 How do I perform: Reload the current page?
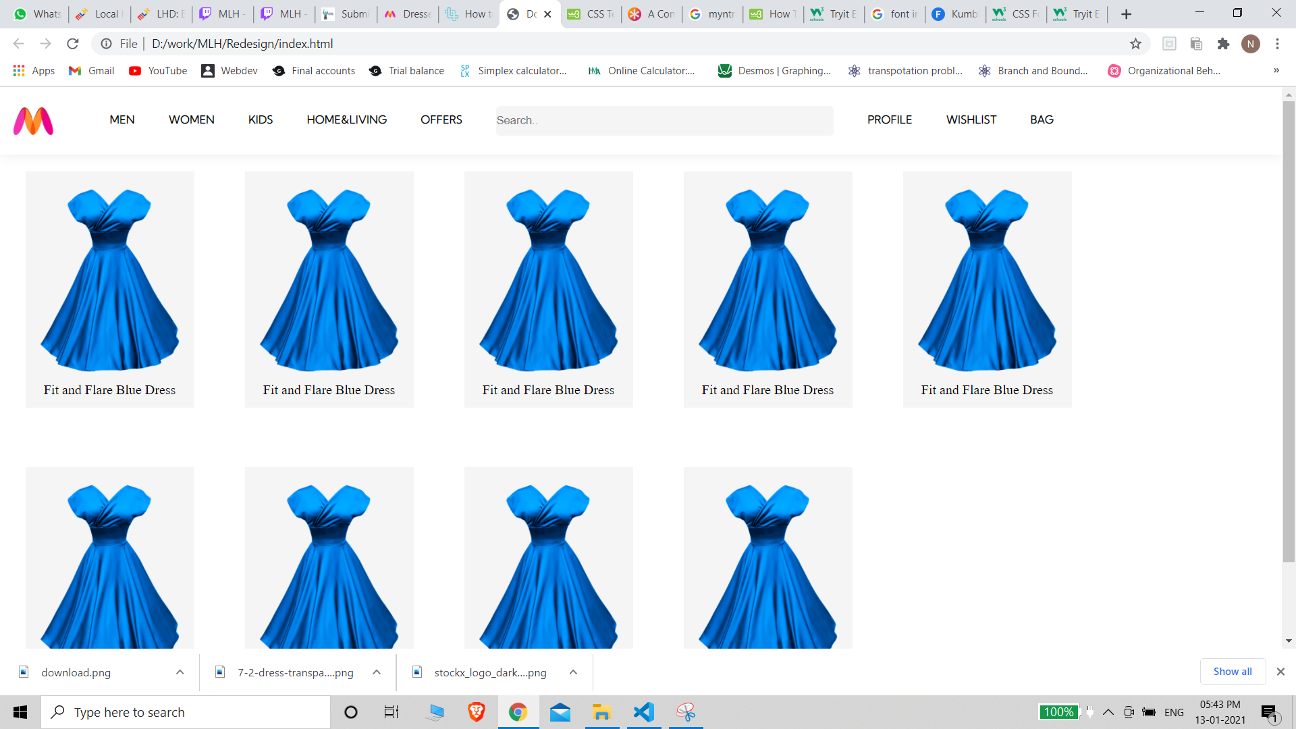click(x=73, y=44)
